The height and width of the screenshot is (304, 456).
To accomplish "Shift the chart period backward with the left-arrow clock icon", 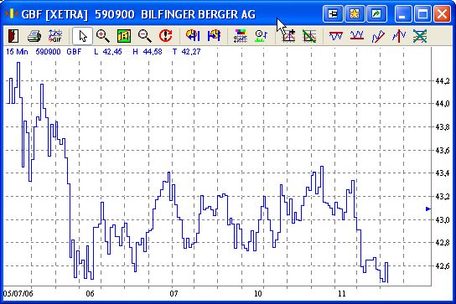I will point(193,35).
